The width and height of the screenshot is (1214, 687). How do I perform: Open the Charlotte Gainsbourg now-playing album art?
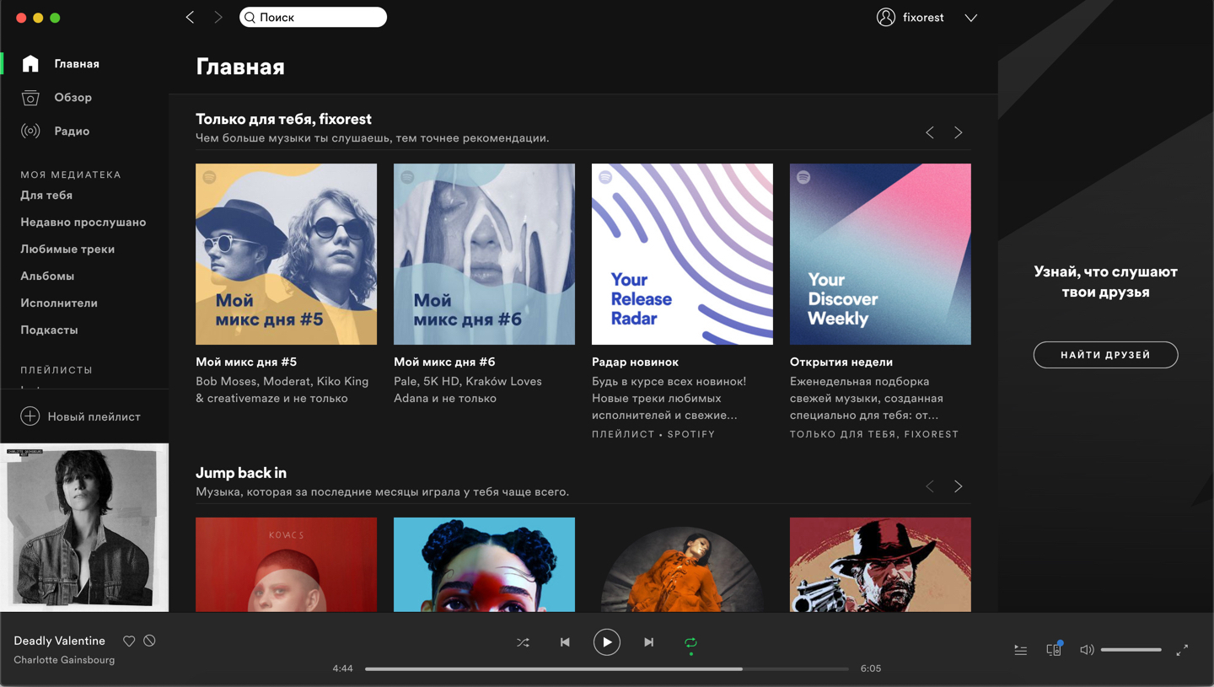(x=84, y=528)
